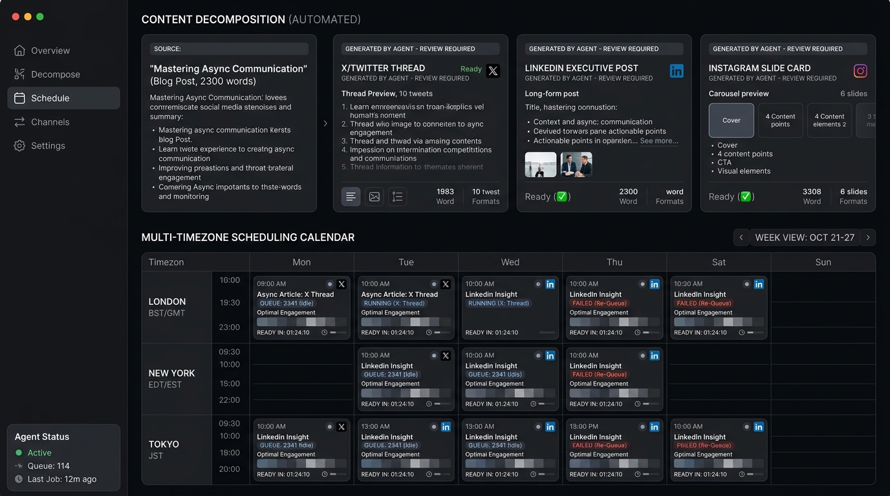890x496 pixels.
Task: Open Settings from the sidebar
Action: 63,145
